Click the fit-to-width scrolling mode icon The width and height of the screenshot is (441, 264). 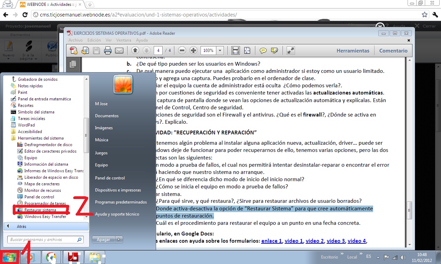(x=236, y=51)
